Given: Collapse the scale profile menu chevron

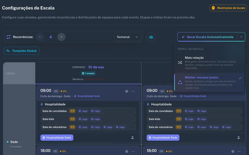Looking at the screenshot, I should tap(241, 37).
